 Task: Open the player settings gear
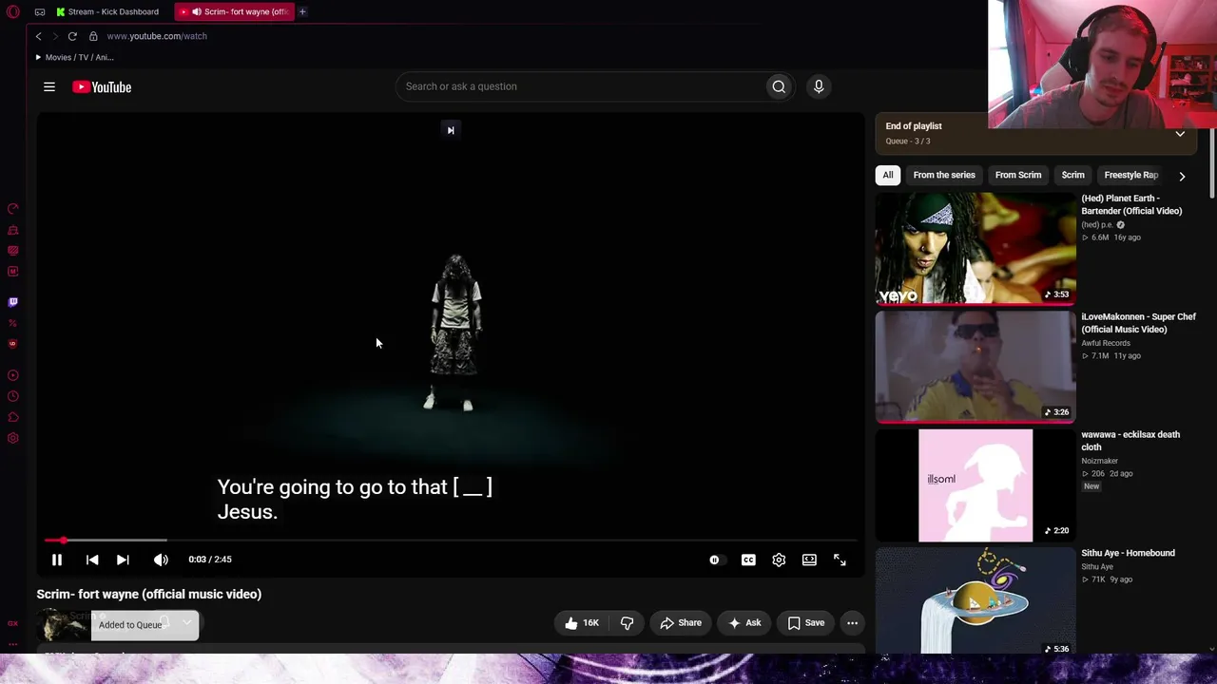pyautogui.click(x=779, y=560)
